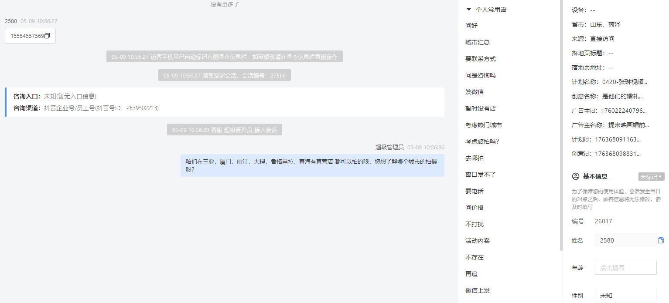Pick the 微信上发 phrase

(x=478, y=290)
